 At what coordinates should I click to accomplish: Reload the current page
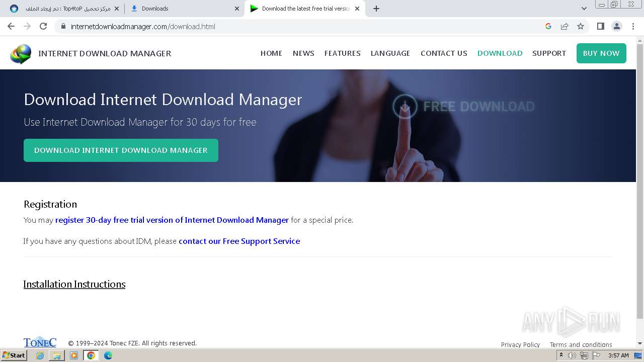(43, 26)
